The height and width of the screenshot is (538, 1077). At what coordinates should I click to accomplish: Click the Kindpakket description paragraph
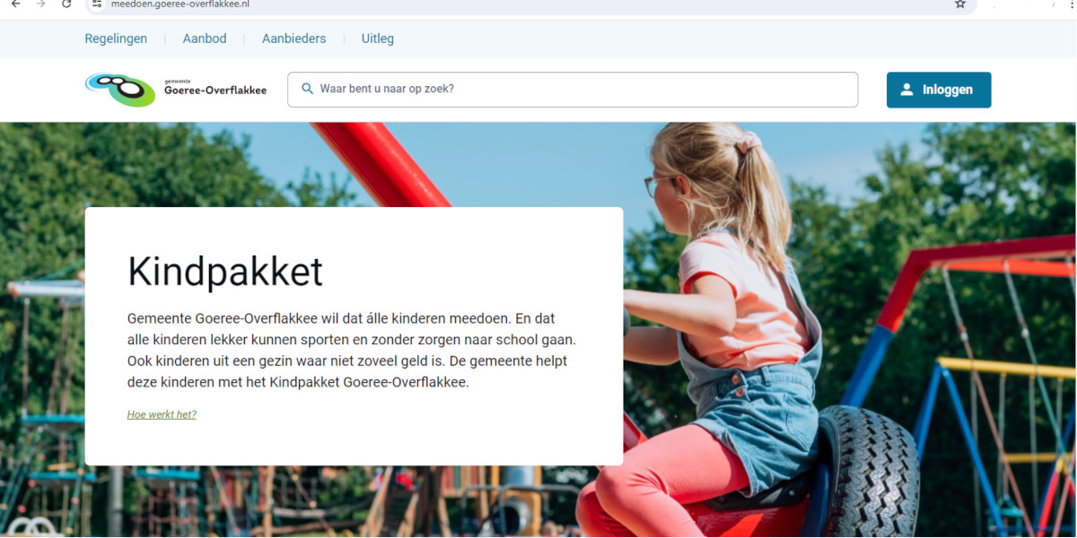tap(352, 350)
